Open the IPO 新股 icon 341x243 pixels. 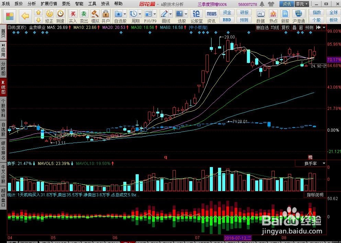(x=285, y=16)
